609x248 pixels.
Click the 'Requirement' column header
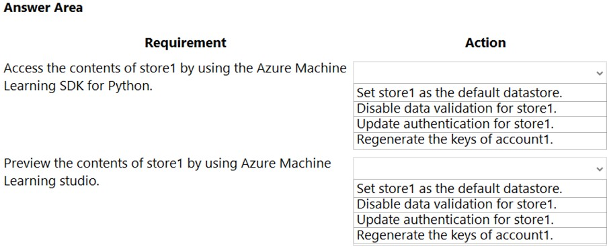click(186, 43)
